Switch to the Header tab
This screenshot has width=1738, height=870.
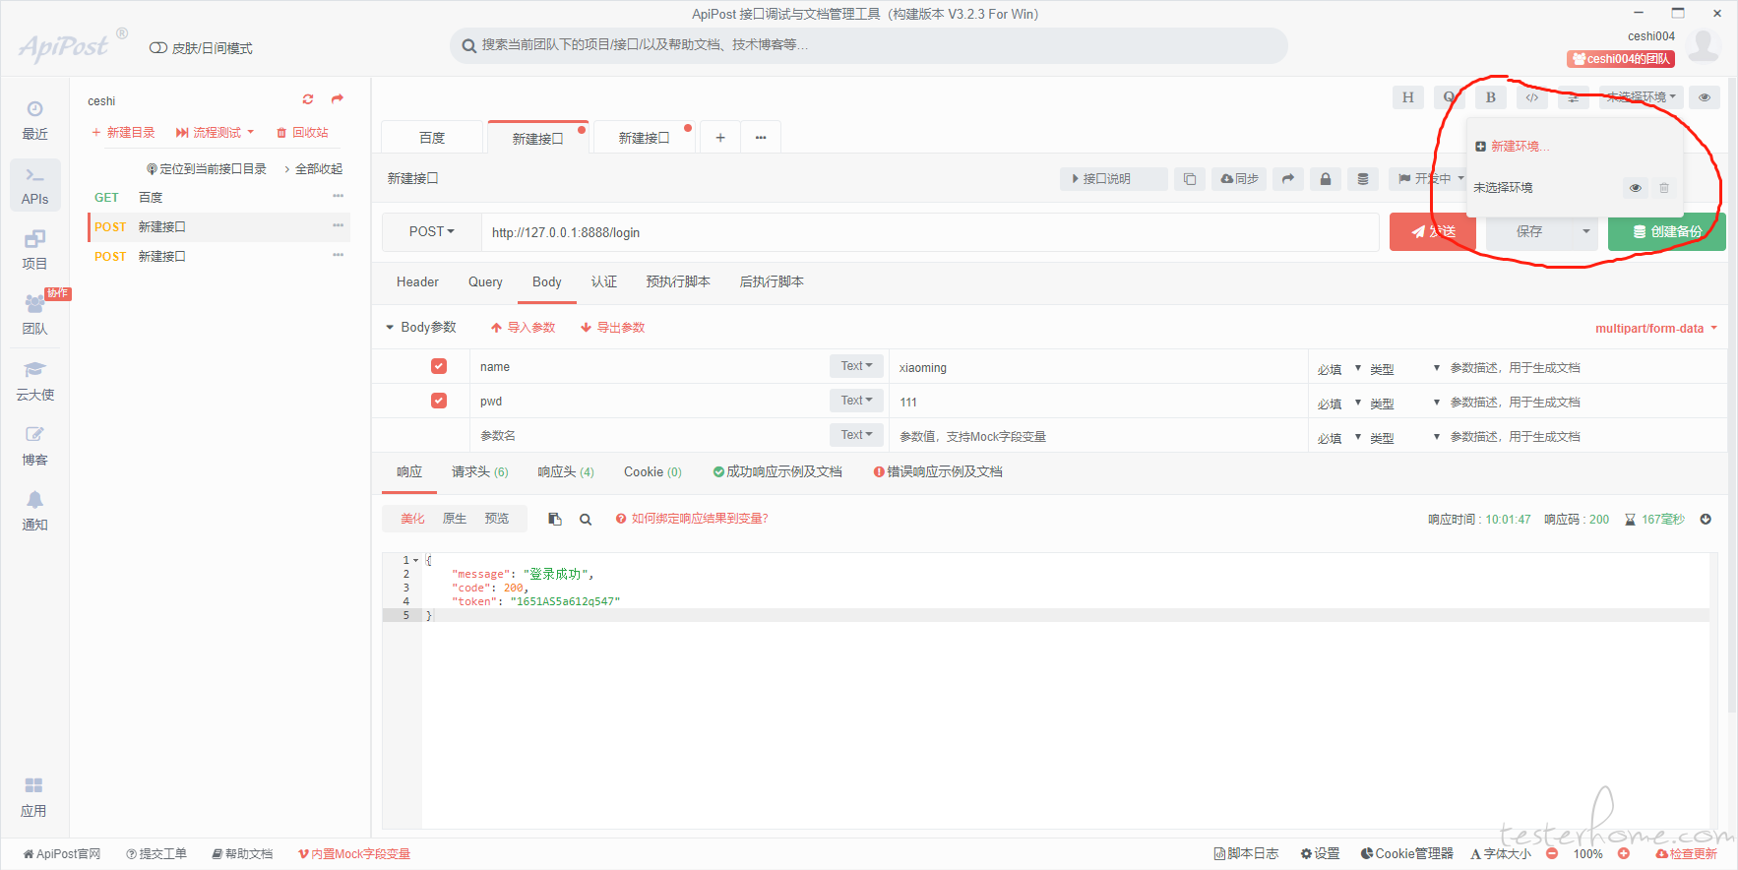click(x=417, y=282)
